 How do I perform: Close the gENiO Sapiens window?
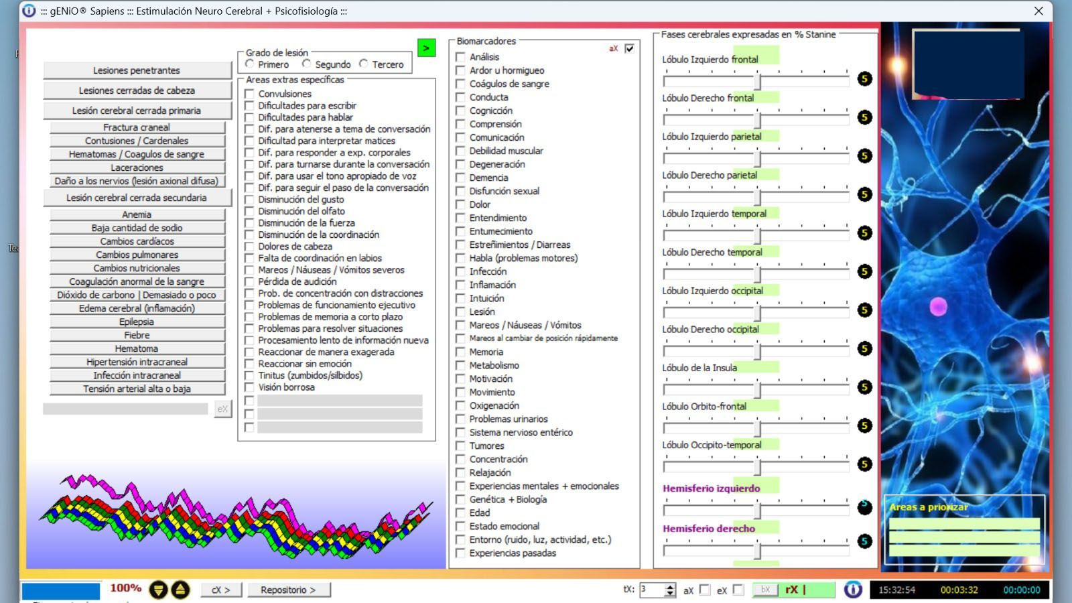coord(1038,11)
